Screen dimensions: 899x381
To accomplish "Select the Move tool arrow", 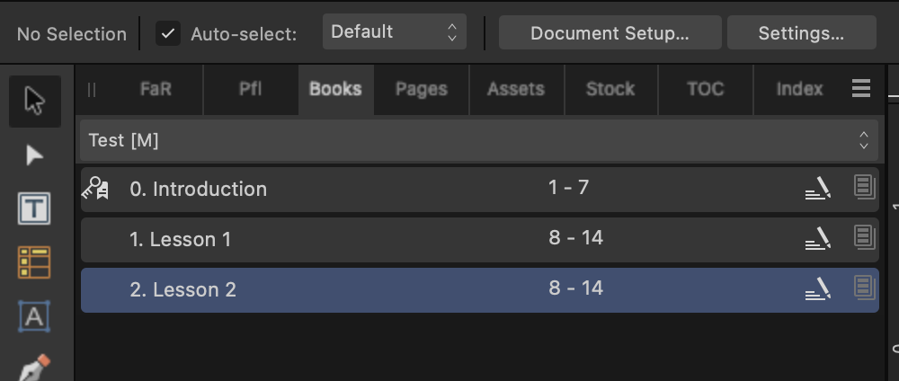I will coord(35,102).
